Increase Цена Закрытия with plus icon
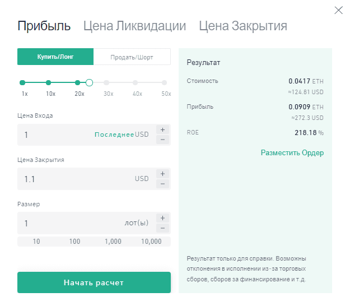The image size is (350, 306). (x=162, y=174)
